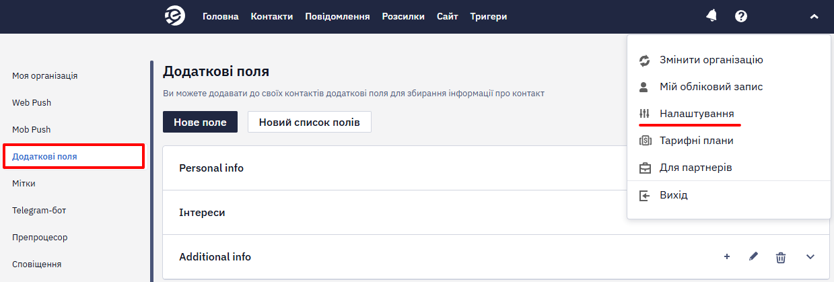Open the Контакти top menu item
This screenshot has height=282, width=834.
point(272,17)
